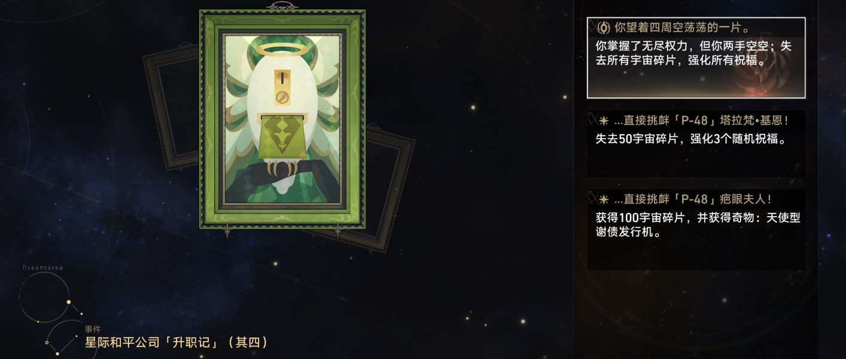The height and width of the screenshot is (359, 846).
Task: Click the star icon beside 塔拉梵•基恩 option
Action: click(x=604, y=121)
